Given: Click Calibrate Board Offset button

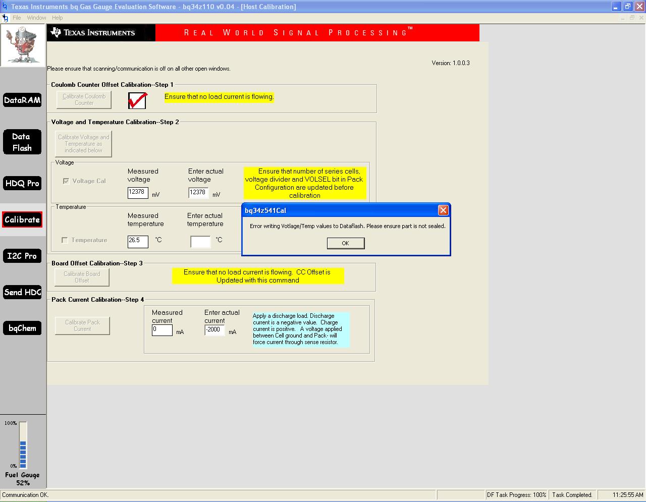Looking at the screenshot, I should tap(82, 277).
